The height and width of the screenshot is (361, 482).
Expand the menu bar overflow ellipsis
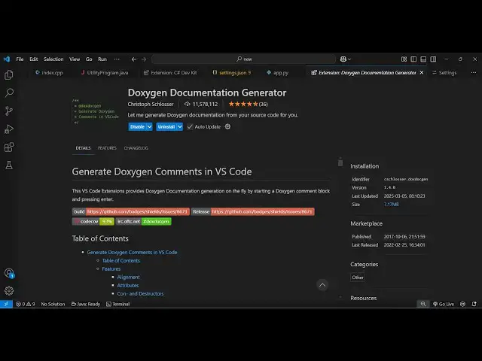click(117, 59)
